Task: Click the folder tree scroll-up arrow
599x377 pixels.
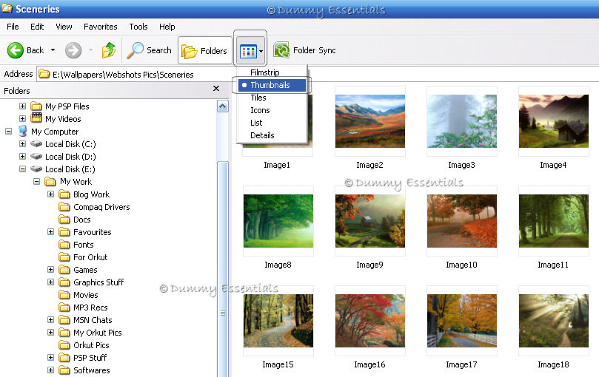Action: pyautogui.click(x=223, y=106)
